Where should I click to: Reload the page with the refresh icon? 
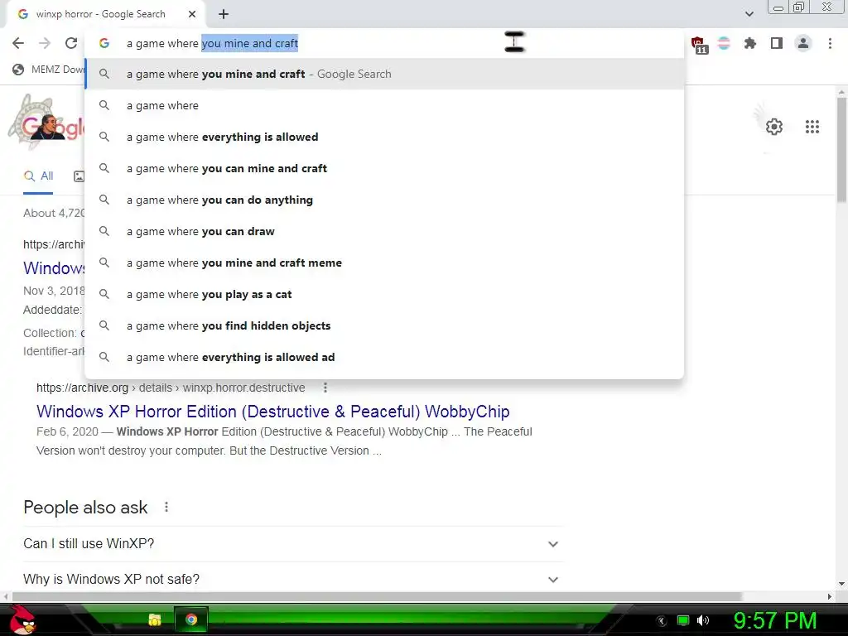[71, 43]
